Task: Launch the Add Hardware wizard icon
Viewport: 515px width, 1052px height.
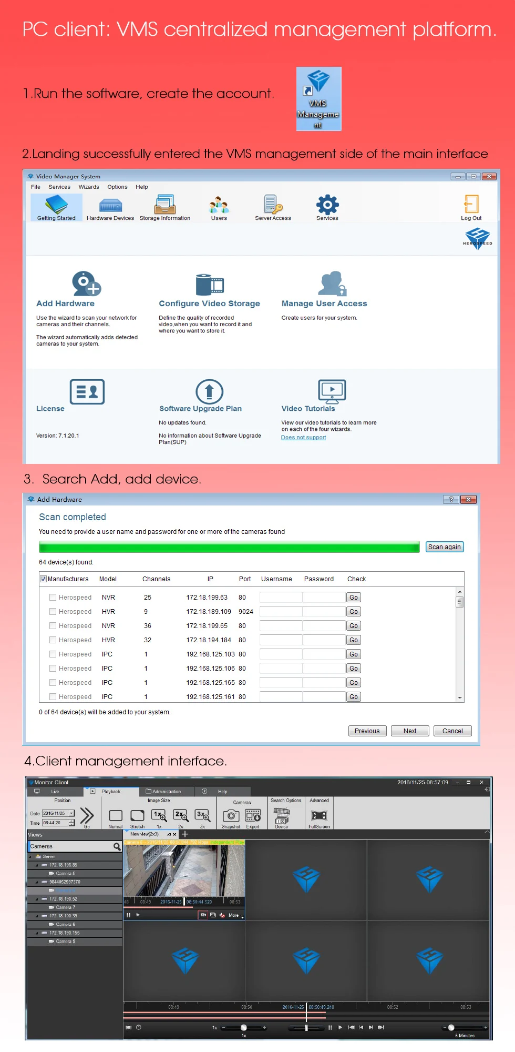Action: click(86, 284)
